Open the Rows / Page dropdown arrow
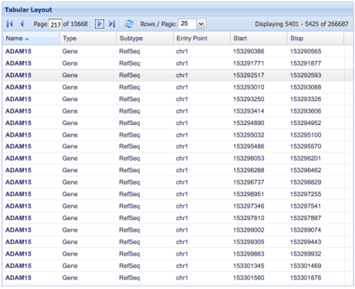 [201, 24]
